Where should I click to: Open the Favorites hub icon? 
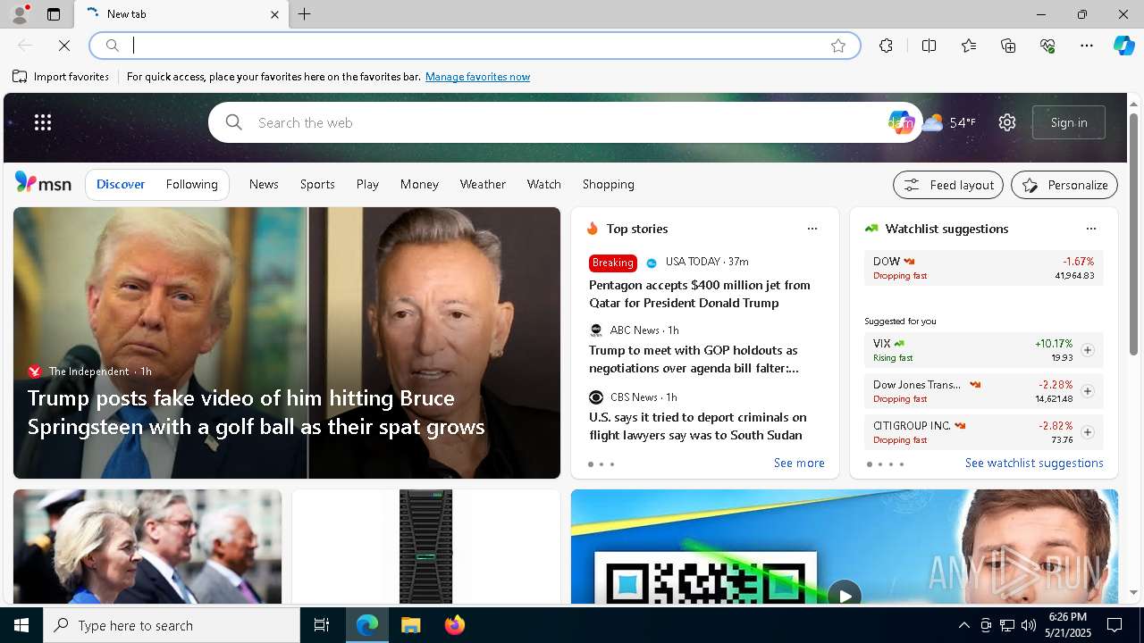(969, 46)
